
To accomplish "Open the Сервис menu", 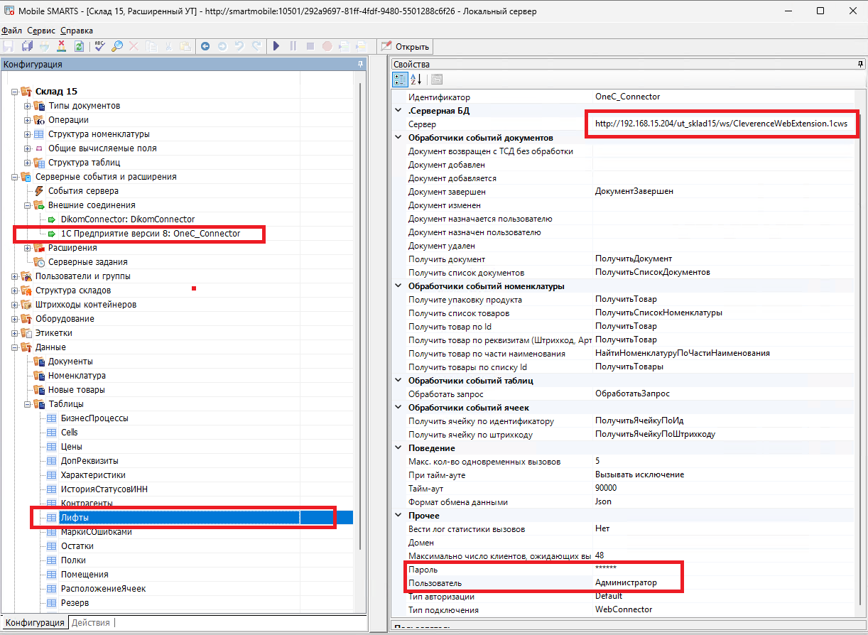I will coord(40,31).
